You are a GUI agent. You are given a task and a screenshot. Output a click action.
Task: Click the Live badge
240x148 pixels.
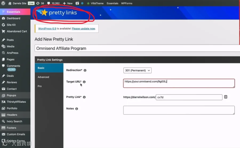click(31, 3)
